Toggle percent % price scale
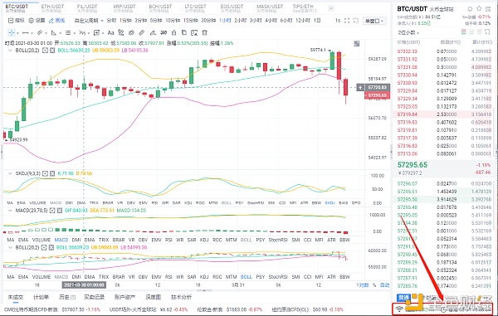Screen dimensions: 498x316 (374, 285)
